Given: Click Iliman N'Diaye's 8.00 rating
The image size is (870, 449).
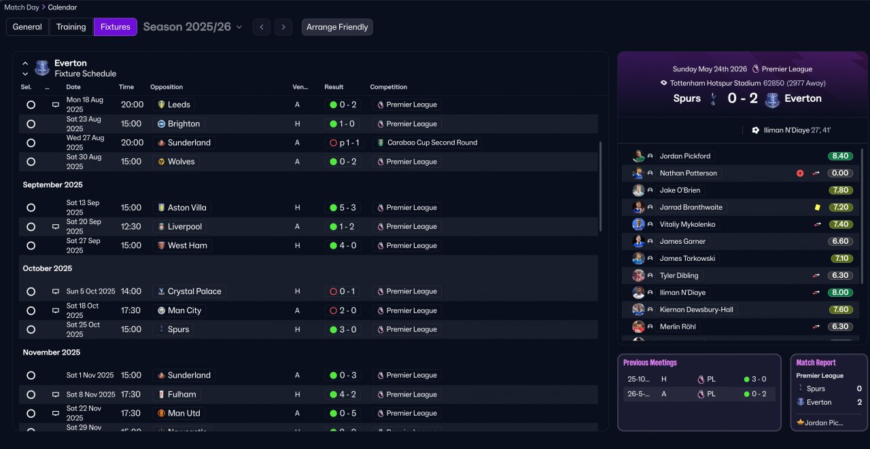Looking at the screenshot, I should [840, 293].
